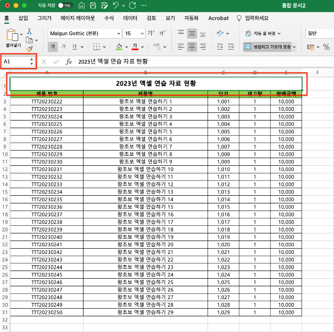Screen dimensions: 334x332
Task: Cancel formula entry X button
Action: point(44,61)
